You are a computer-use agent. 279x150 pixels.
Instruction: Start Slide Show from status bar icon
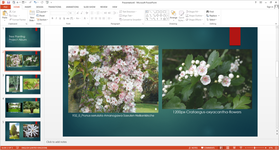[x=241, y=148]
